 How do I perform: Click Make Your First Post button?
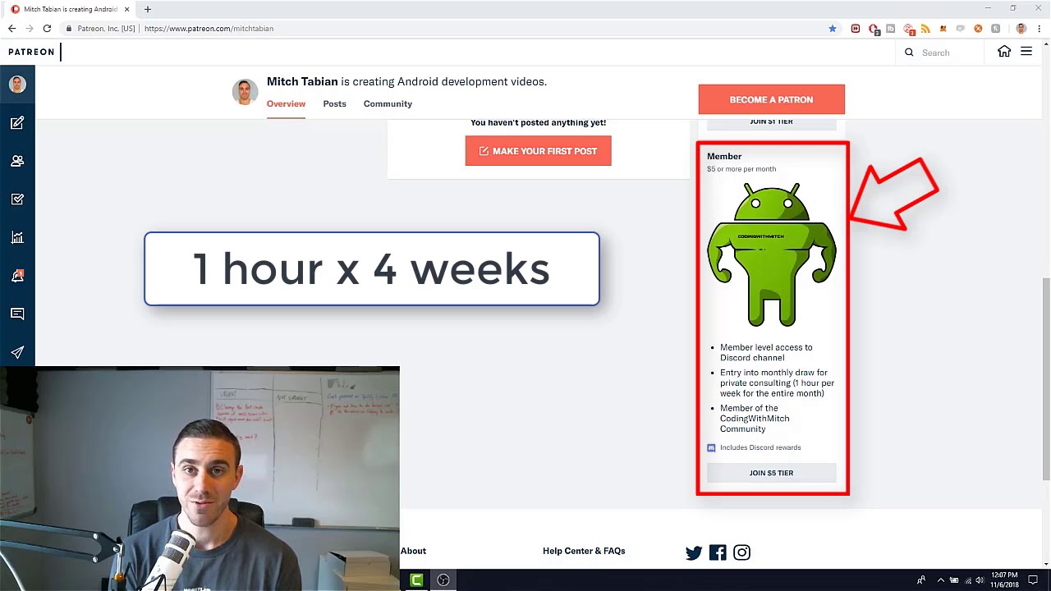click(538, 151)
